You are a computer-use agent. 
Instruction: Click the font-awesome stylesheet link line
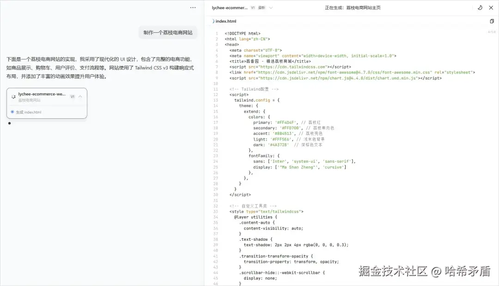coord(352,73)
